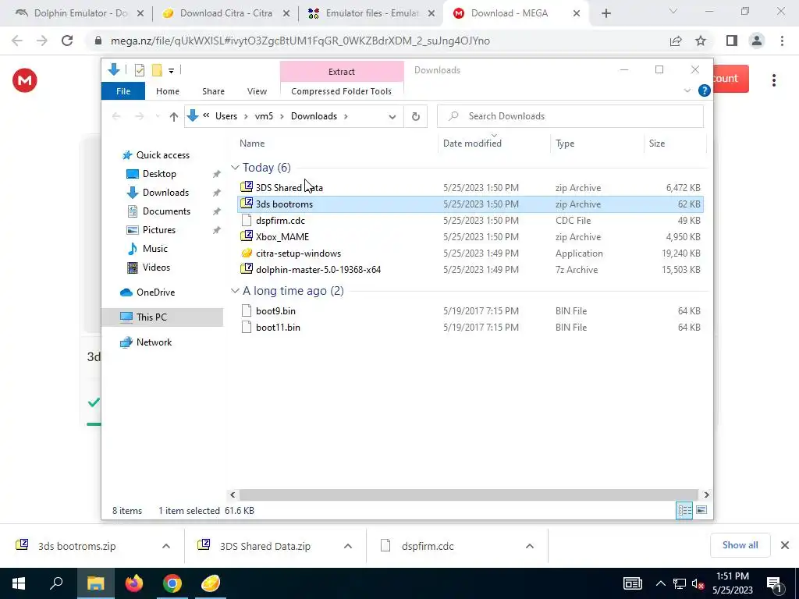The width and height of the screenshot is (799, 599).
Task: Open Citra from the taskbar
Action: tap(211, 583)
